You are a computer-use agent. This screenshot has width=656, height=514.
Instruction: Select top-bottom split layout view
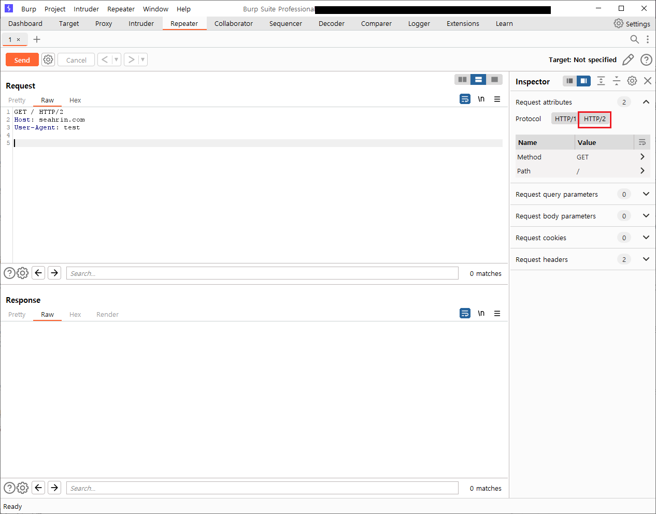click(x=479, y=79)
